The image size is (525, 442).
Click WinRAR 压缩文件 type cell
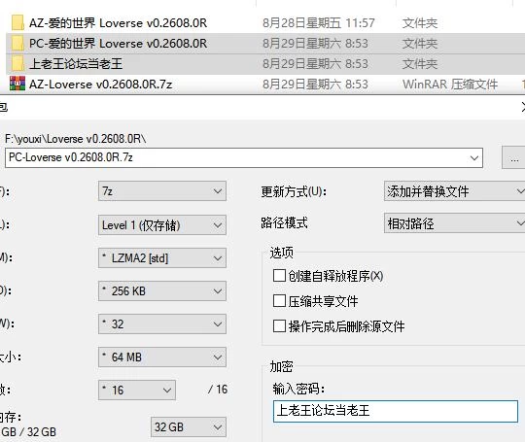point(450,85)
